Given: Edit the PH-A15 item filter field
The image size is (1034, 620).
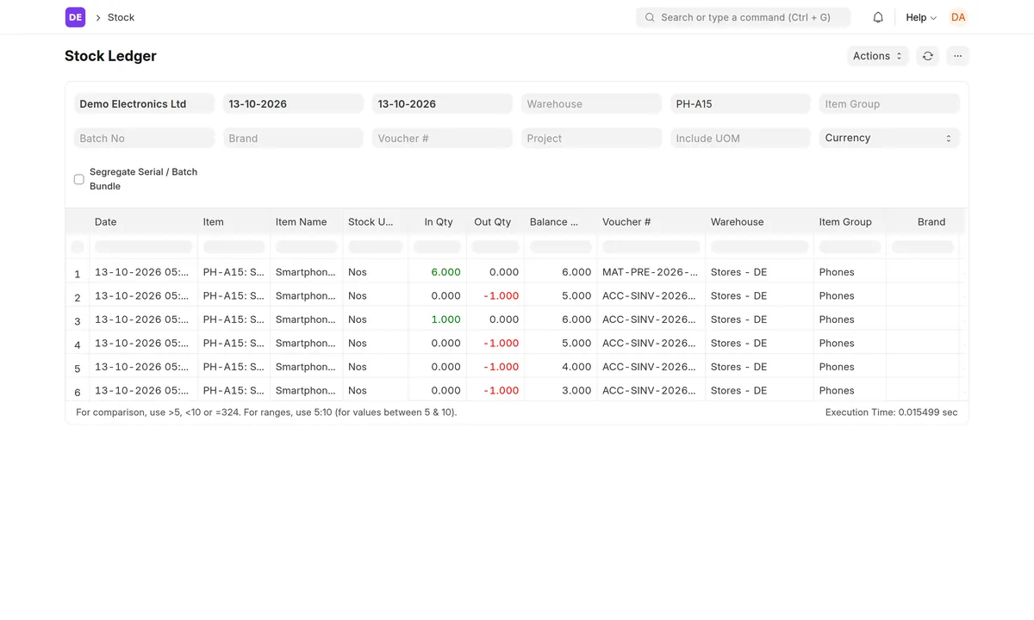Looking at the screenshot, I should pyautogui.click(x=740, y=103).
